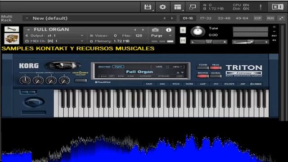Toggle Valve Force ON/OFF button
The height and width of the screenshot is (162, 288).
(81, 81)
